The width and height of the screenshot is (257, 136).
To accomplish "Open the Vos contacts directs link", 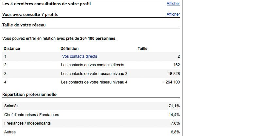I will (x=79, y=56).
